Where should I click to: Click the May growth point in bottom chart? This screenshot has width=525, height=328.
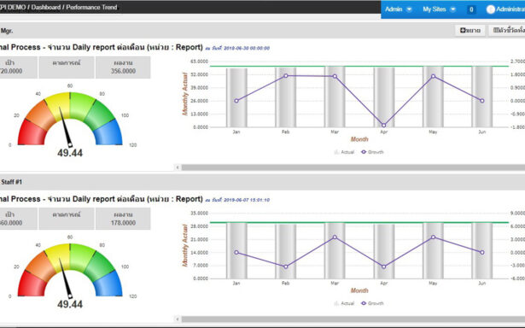tap(434, 237)
